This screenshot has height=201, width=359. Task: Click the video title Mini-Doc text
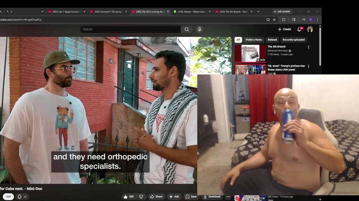(21, 189)
